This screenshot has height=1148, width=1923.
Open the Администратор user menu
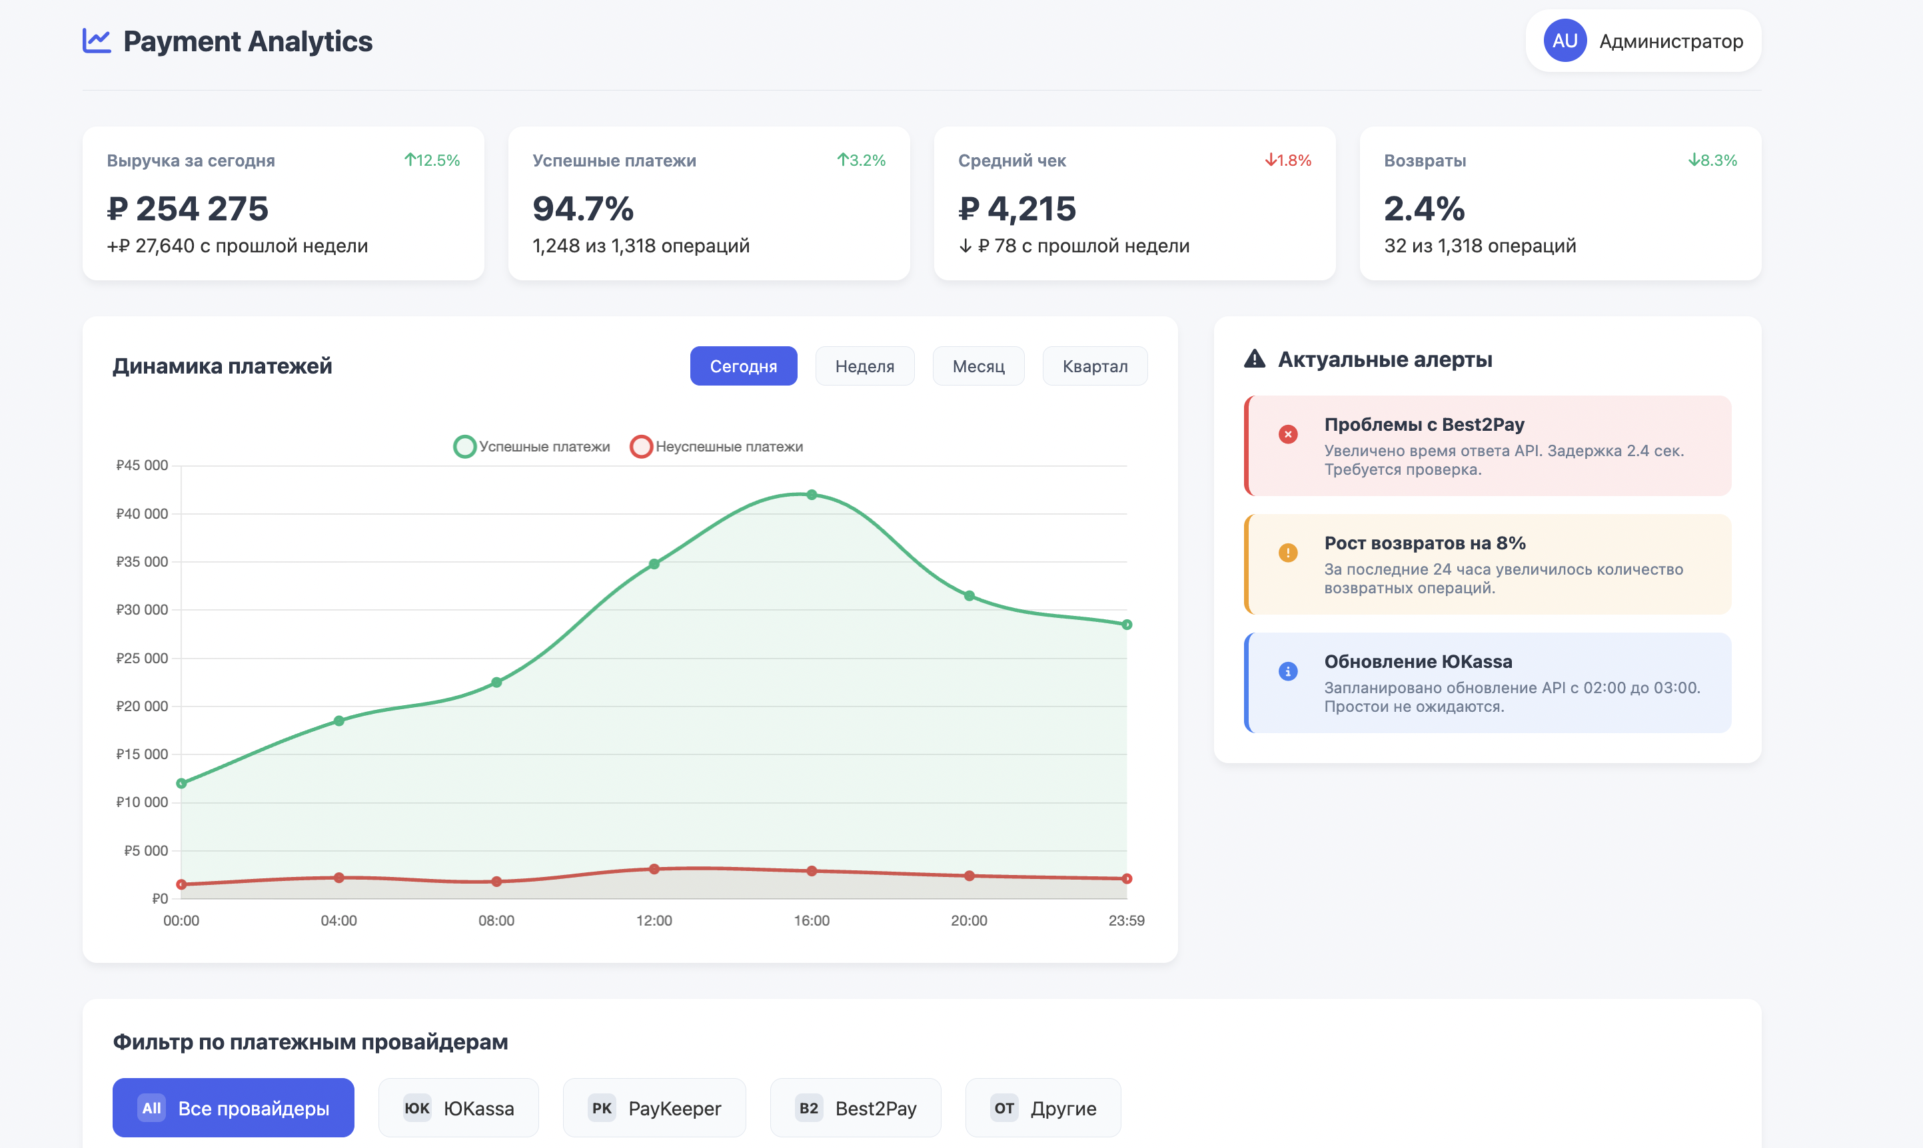1643,41
